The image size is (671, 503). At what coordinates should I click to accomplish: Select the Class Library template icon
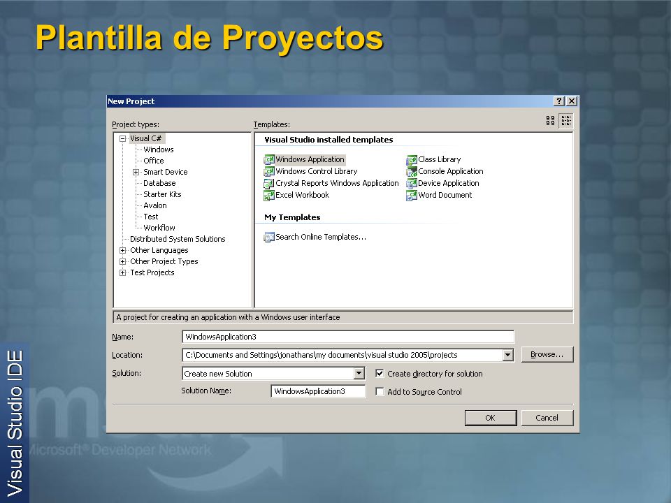pyautogui.click(x=412, y=159)
